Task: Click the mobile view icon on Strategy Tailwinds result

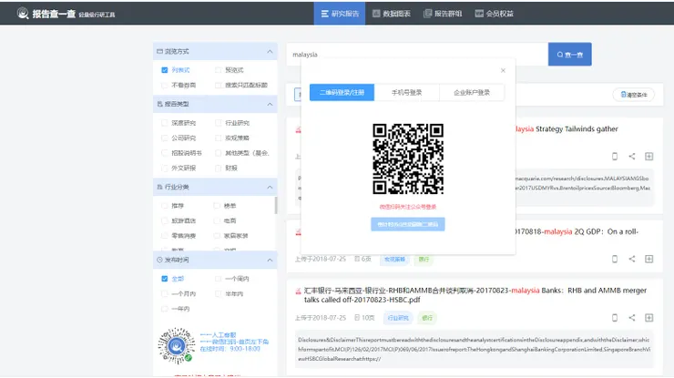Action: tap(615, 157)
